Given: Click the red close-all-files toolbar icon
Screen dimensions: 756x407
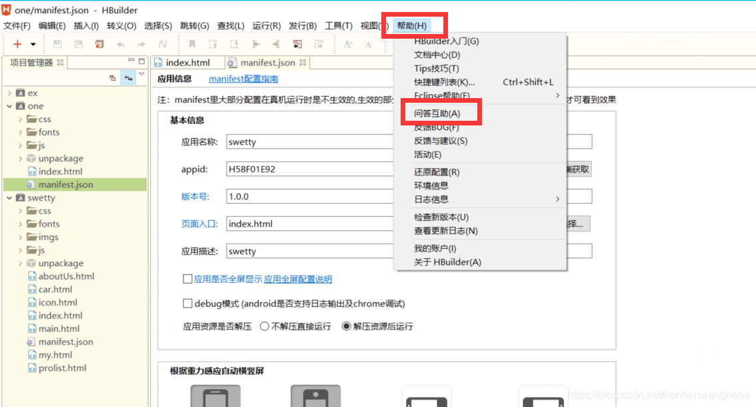Looking at the screenshot, I should click(x=99, y=45).
